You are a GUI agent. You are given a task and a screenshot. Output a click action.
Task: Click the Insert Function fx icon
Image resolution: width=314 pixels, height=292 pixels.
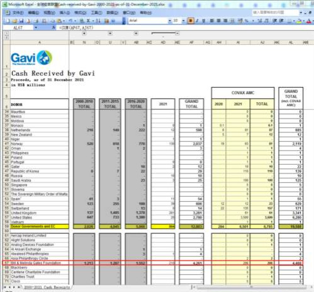(x=53, y=28)
